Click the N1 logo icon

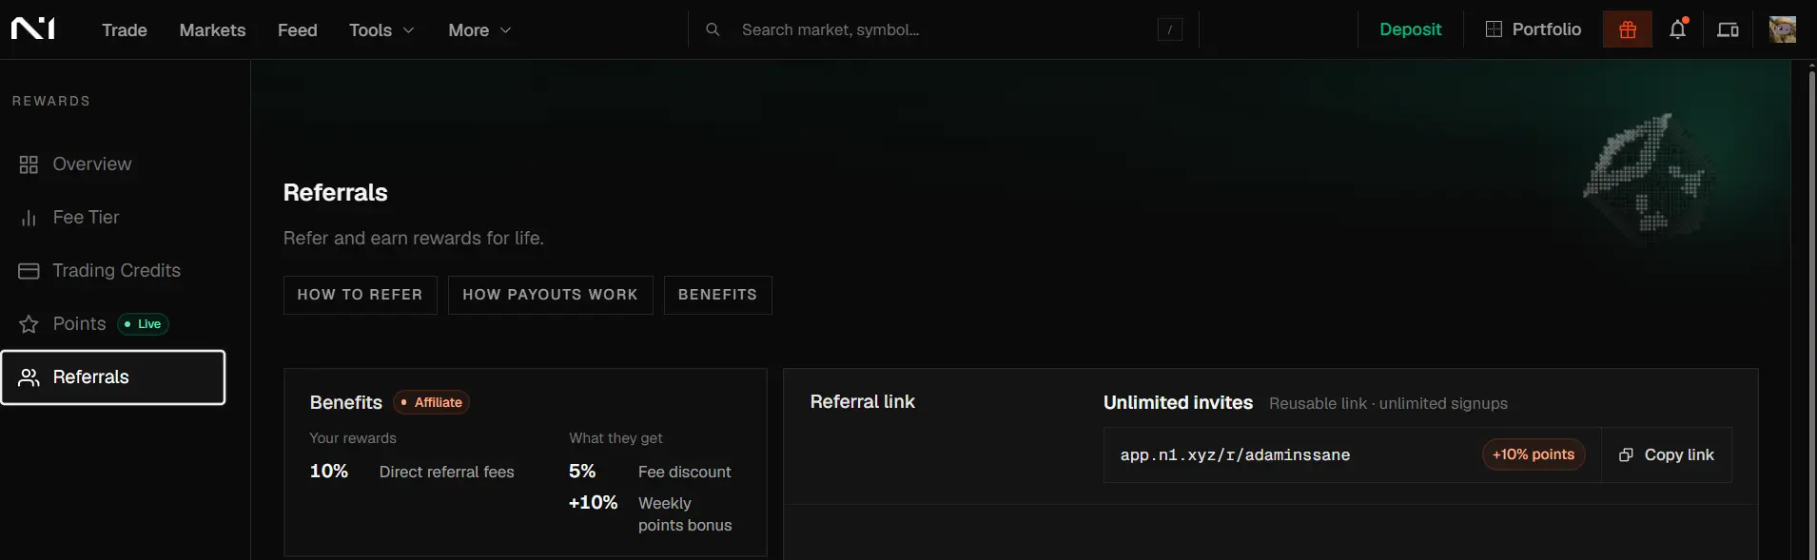pos(33,29)
